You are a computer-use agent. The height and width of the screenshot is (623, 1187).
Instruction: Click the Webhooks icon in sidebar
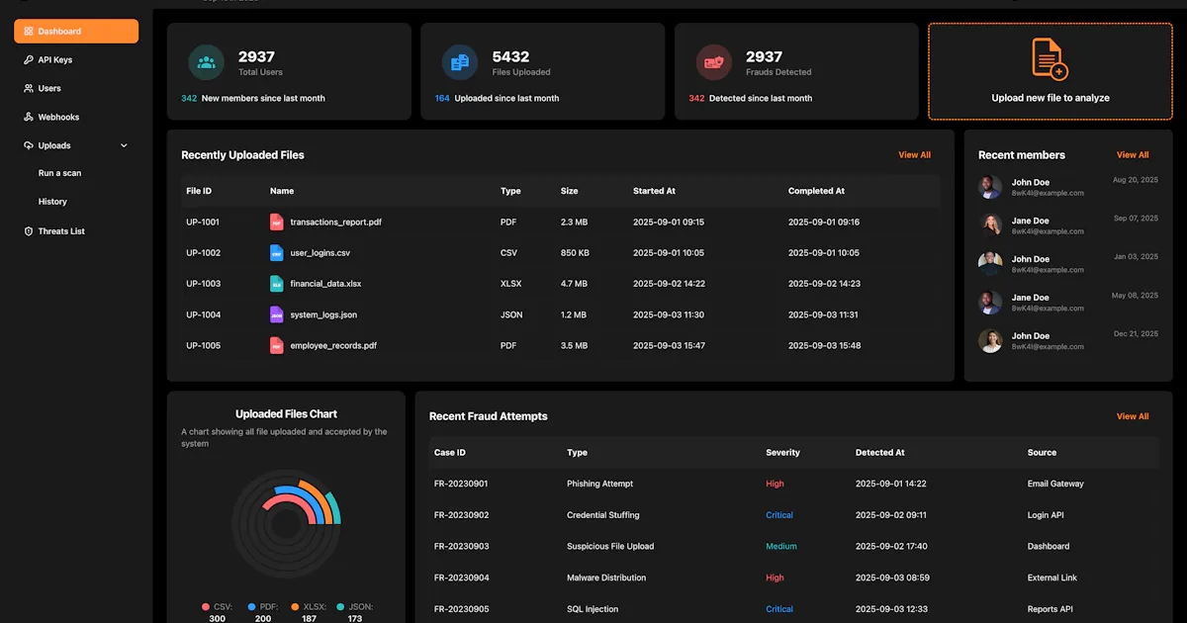click(x=29, y=117)
